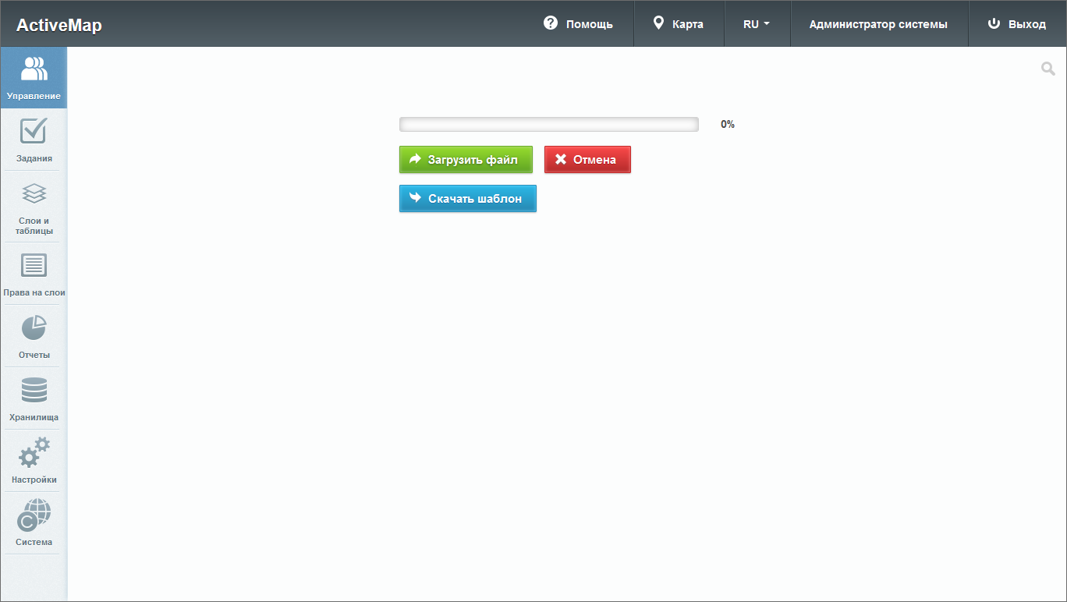Open Карта from the top bar
1067x602 pixels.
pyautogui.click(x=678, y=24)
